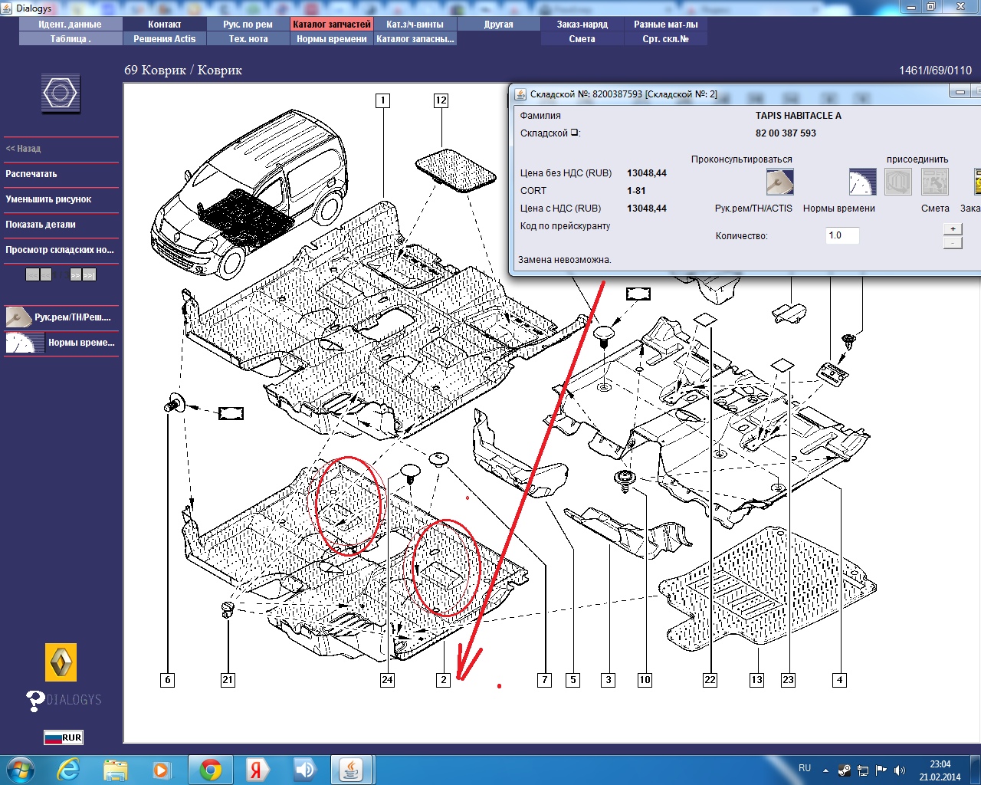Click the yellow Renault diamond logo
The height and width of the screenshot is (785, 981).
point(61,662)
